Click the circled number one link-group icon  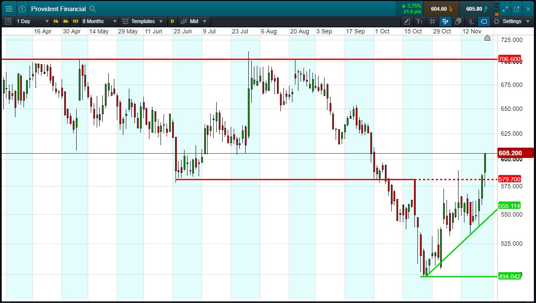(22, 9)
